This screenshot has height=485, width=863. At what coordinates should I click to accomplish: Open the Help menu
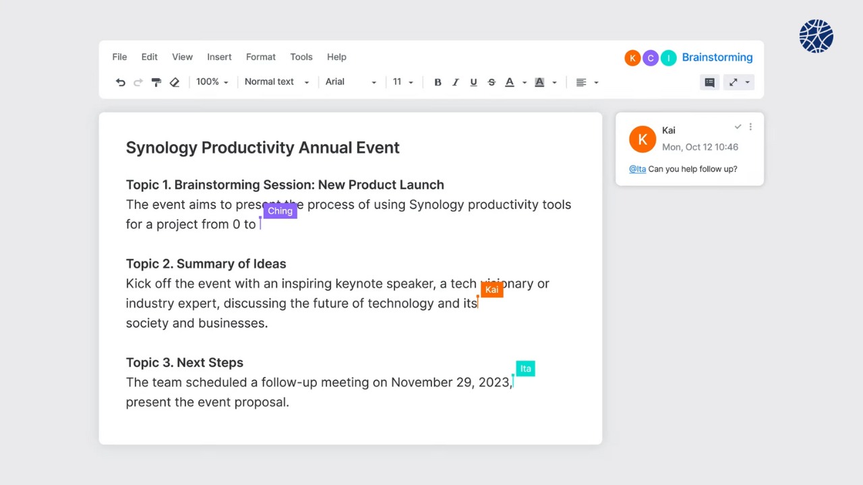336,57
